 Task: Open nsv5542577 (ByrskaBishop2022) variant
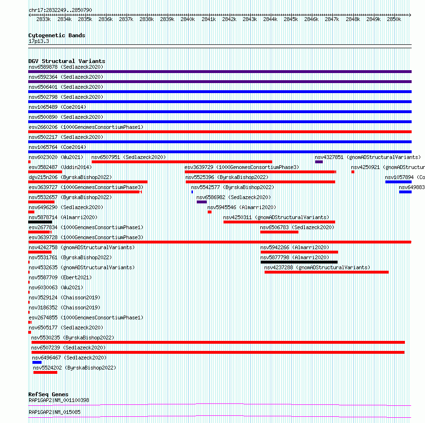pyautogui.click(x=233, y=187)
